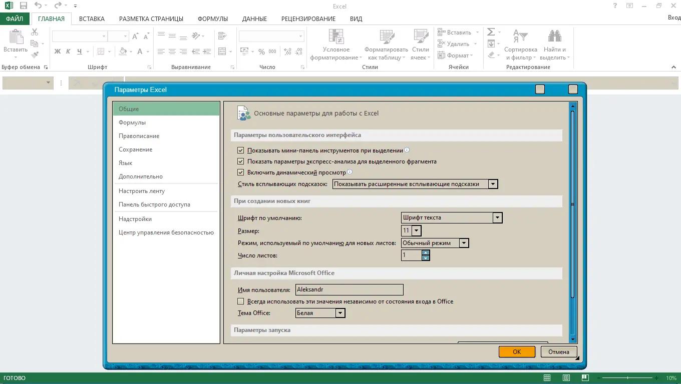Uncheck 'Показывать мини-панель инструментов при выделении'

click(x=241, y=150)
